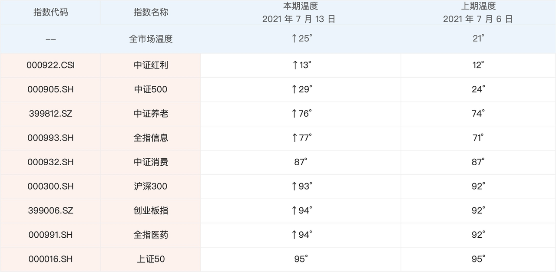Click the 指数名称 column header

click(151, 12)
